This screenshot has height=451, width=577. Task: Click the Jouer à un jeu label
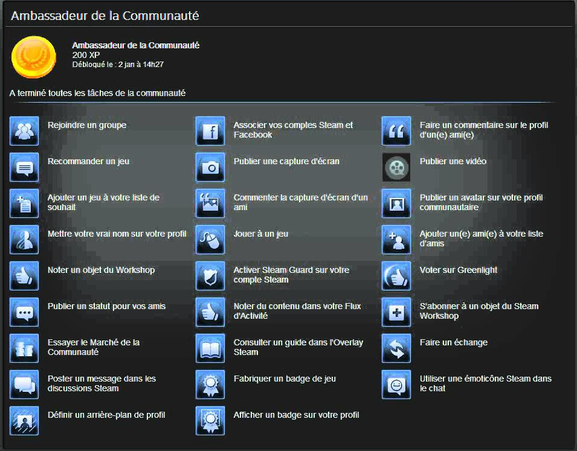[261, 234]
